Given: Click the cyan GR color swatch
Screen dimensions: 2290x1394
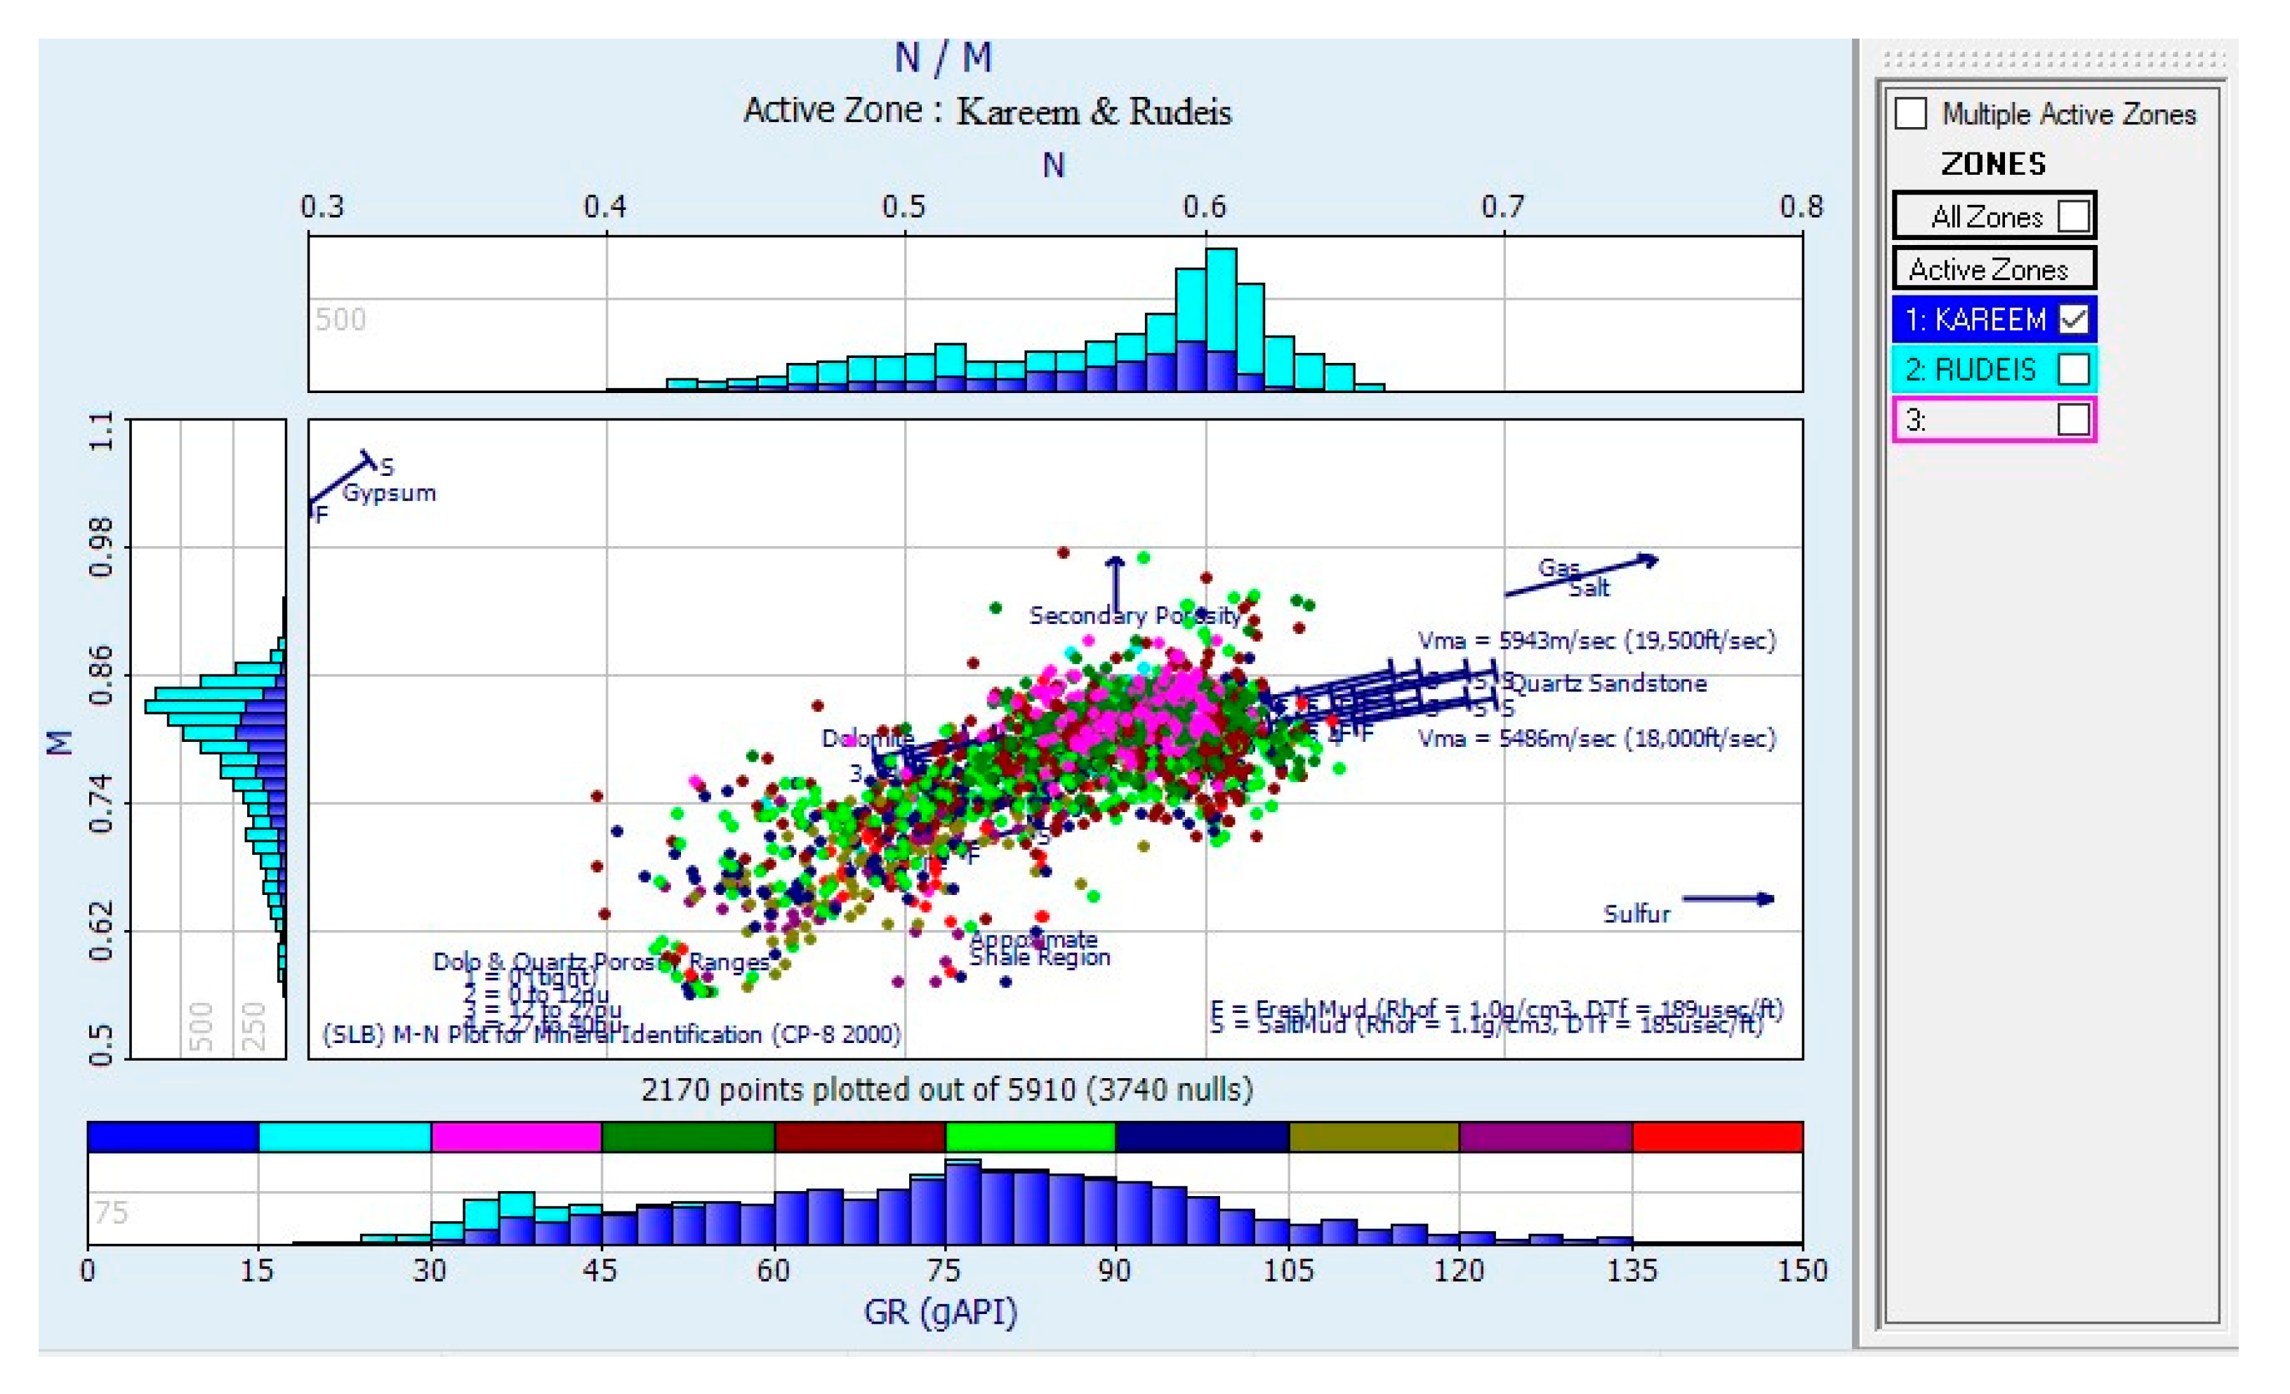Looking at the screenshot, I should point(344,1136).
